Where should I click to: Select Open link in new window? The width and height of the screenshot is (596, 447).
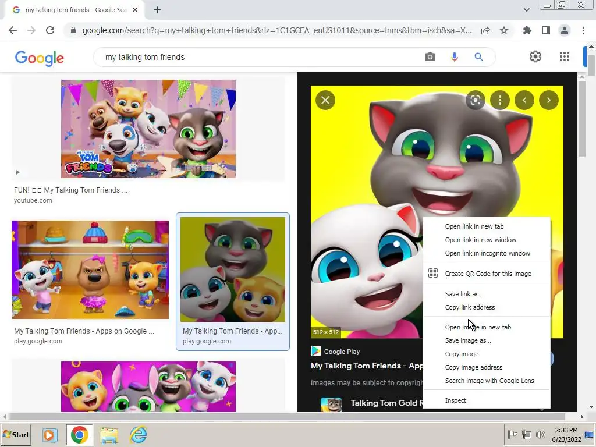487,240
